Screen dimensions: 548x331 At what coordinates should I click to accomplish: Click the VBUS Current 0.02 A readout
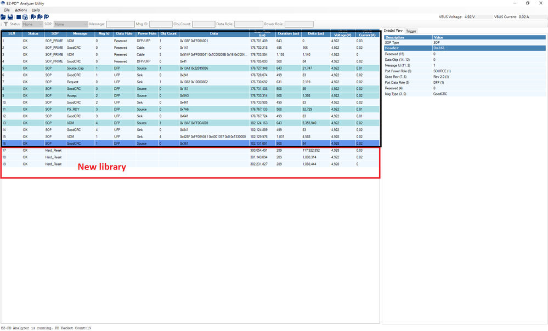pyautogui.click(x=512, y=17)
